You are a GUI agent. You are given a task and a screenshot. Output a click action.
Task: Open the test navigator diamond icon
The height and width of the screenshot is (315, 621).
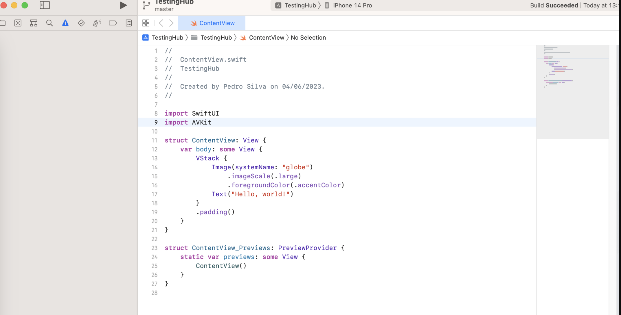(x=81, y=23)
